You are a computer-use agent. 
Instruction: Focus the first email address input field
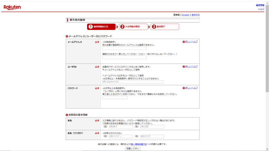(x=124, y=48)
